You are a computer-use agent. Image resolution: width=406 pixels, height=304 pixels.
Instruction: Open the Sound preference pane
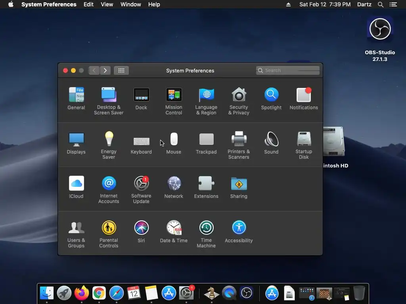(271, 143)
